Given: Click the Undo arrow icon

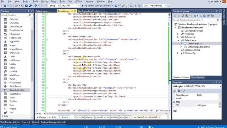Looking at the screenshot, I should point(35,6).
